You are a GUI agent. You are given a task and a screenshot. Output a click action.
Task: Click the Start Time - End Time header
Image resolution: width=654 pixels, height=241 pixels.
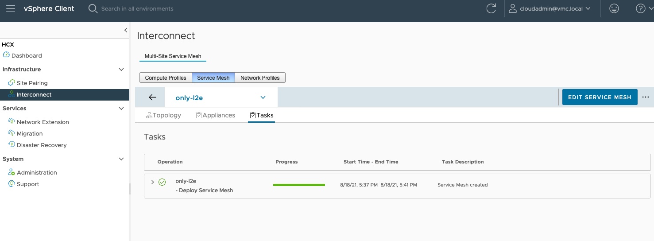(371, 162)
